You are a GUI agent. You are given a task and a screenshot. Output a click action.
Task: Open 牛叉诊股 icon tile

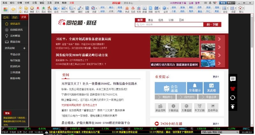click(200, 108)
